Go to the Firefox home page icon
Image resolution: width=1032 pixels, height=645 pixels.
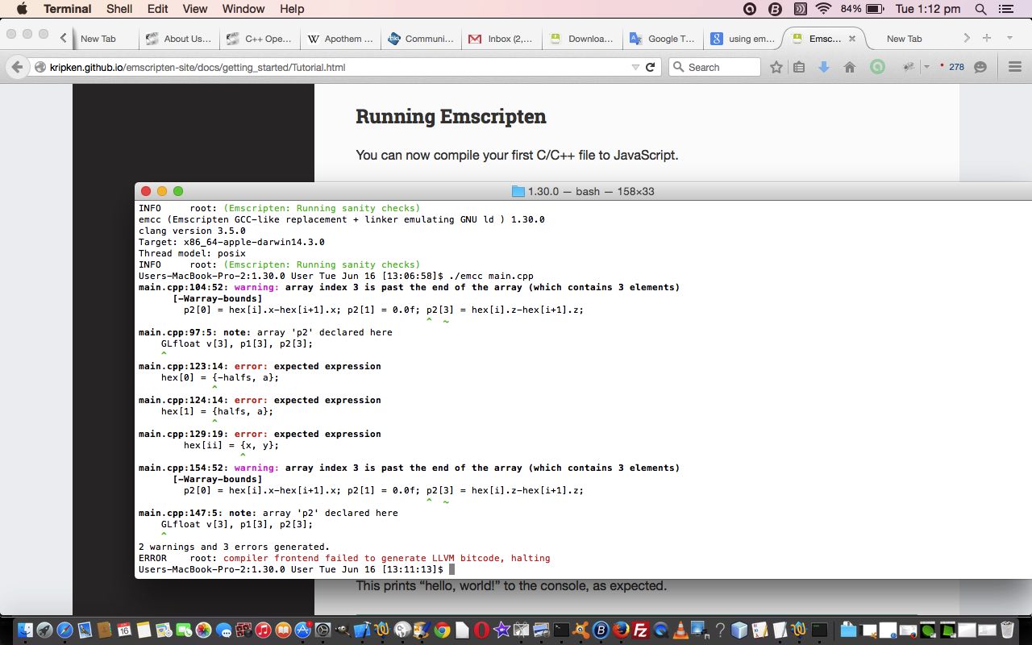[849, 67]
